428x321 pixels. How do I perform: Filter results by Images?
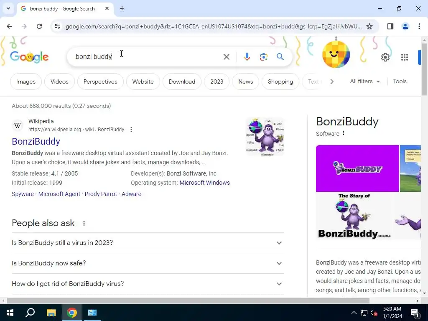pyautogui.click(x=26, y=82)
